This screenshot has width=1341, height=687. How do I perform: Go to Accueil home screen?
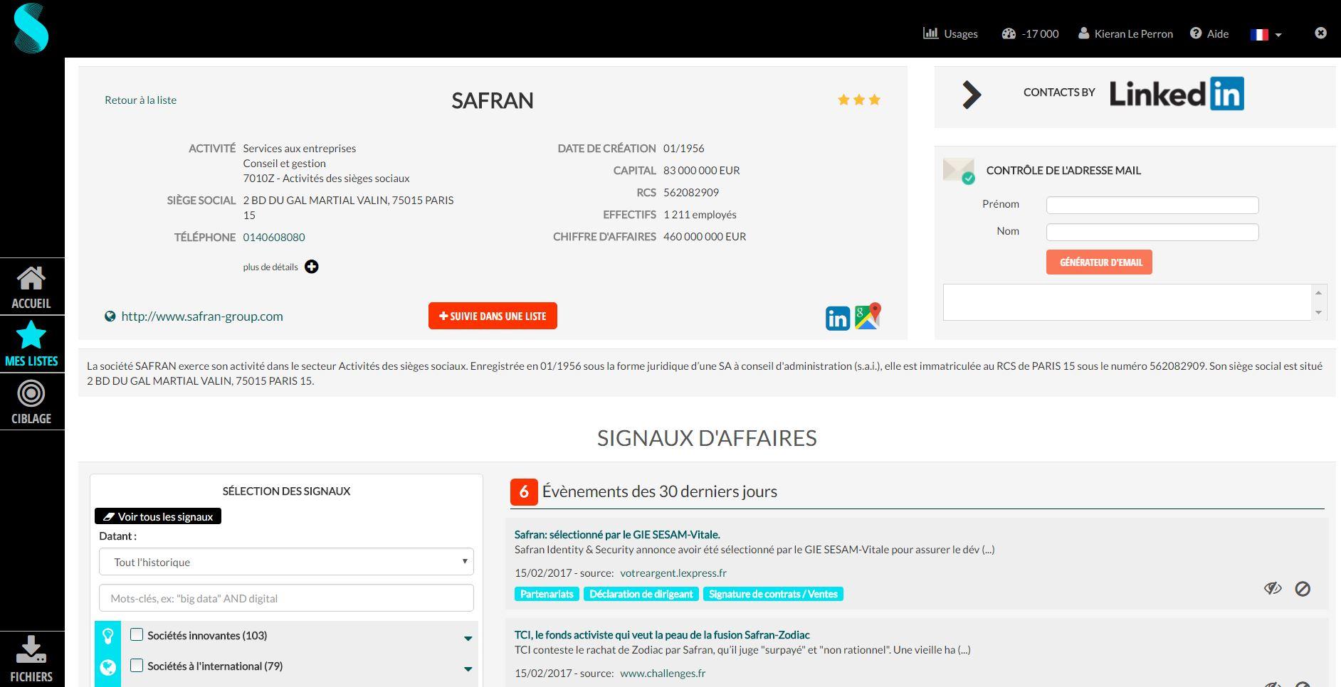point(31,284)
